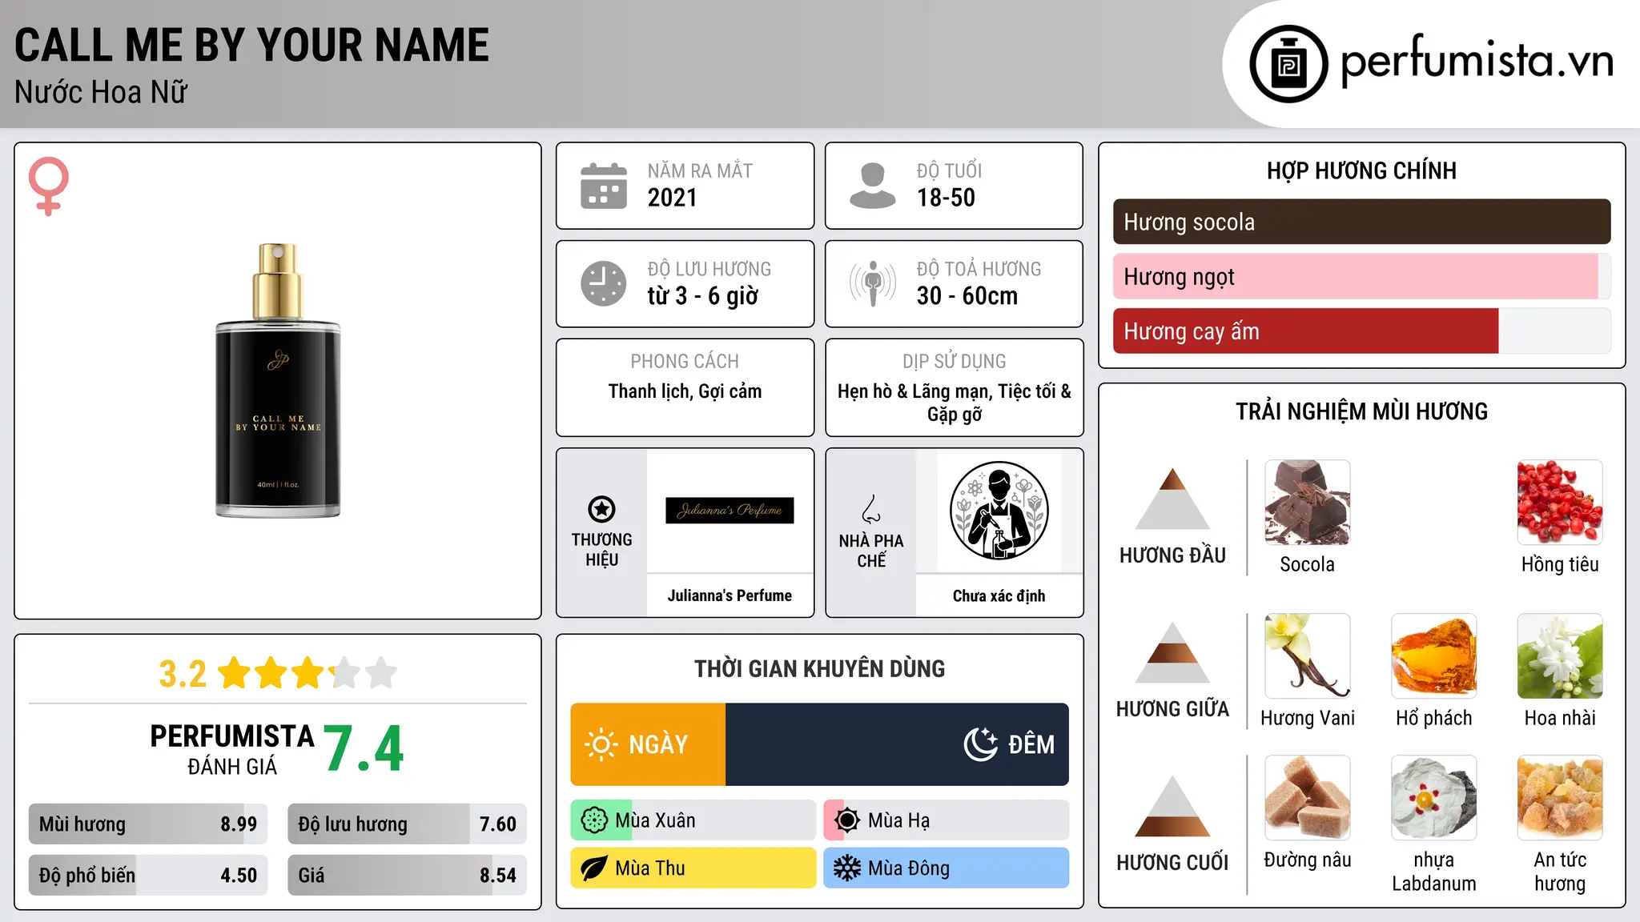This screenshot has width=1640, height=922.
Task: Click the style text Thanh lịch, Gợi cảm
Action: point(685,391)
